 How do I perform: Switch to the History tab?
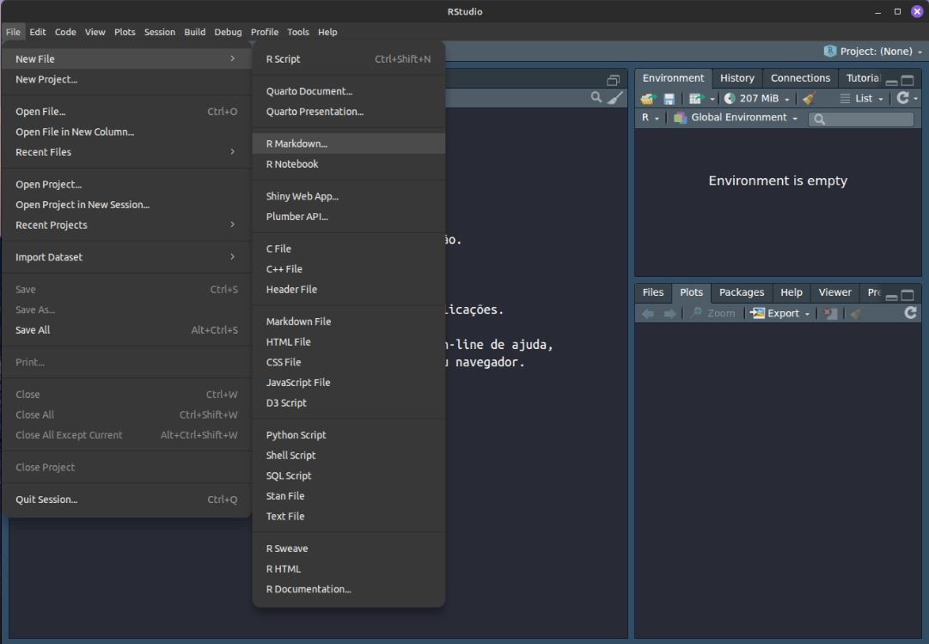coord(736,78)
